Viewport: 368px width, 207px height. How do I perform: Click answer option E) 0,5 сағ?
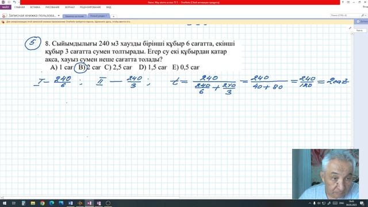[186, 67]
